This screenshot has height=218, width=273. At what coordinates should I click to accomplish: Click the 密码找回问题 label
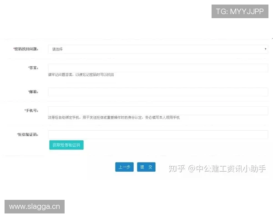pos(26,49)
